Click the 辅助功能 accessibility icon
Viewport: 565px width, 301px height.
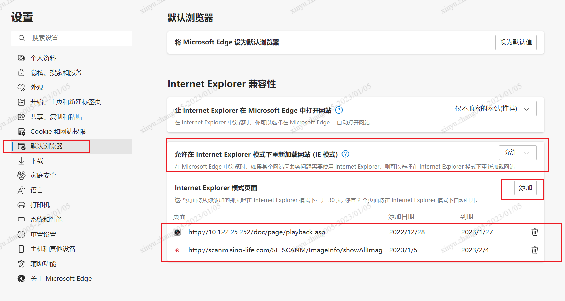[21, 264]
